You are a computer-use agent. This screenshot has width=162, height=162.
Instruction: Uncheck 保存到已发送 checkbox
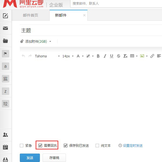pos(66,146)
